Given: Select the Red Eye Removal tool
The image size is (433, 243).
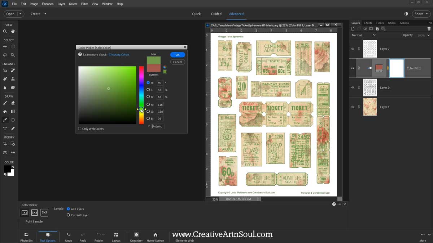Looking at the screenshot, I should (x=5, y=71).
